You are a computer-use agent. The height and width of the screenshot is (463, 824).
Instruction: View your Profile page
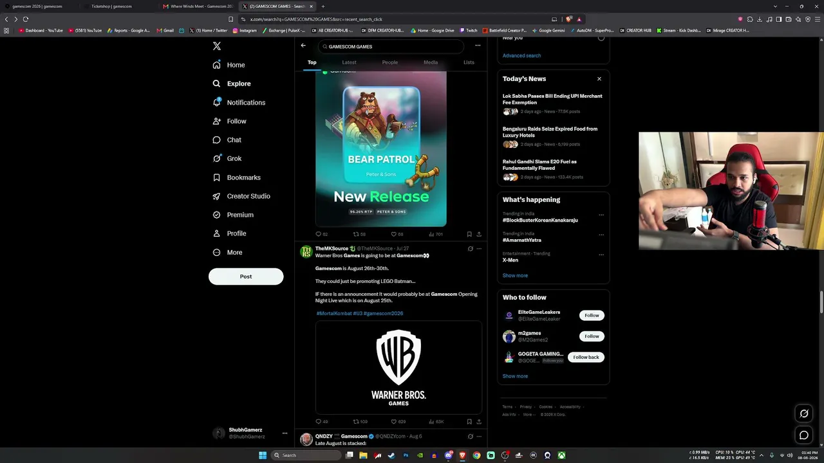tap(229, 233)
